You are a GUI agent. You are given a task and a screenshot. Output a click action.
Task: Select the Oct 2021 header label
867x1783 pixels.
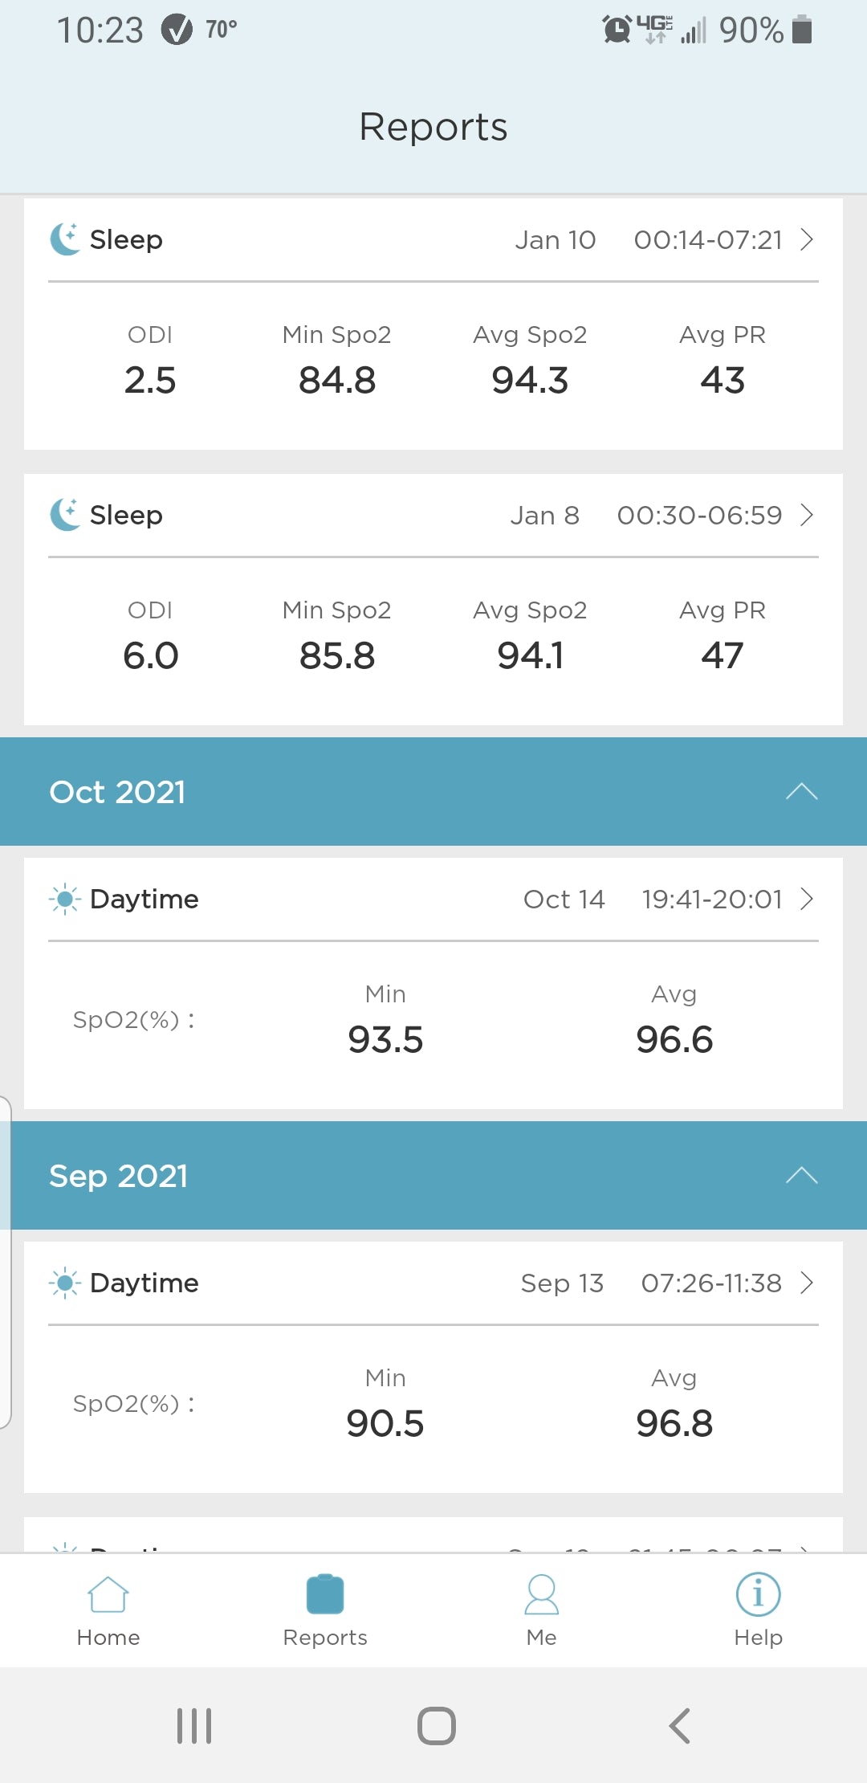click(117, 792)
